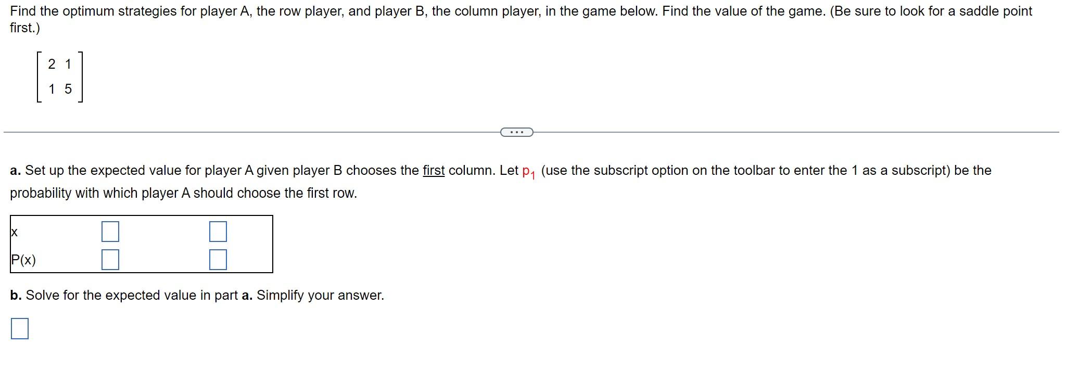
Task: Select the second x-value answer box
Action: [218, 232]
